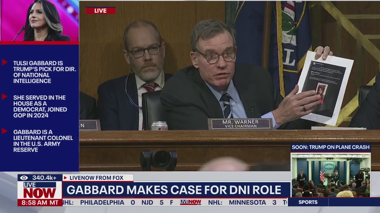
Task: Click the LIVE NOW logo inside the ticker
Action: point(190,202)
